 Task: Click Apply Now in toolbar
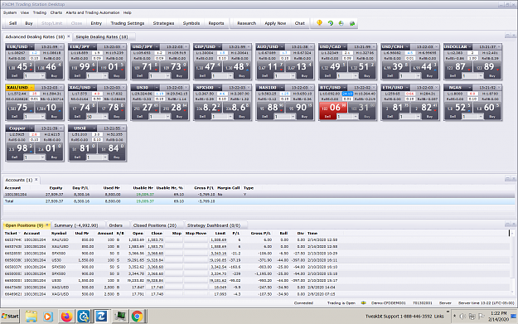pos(275,23)
